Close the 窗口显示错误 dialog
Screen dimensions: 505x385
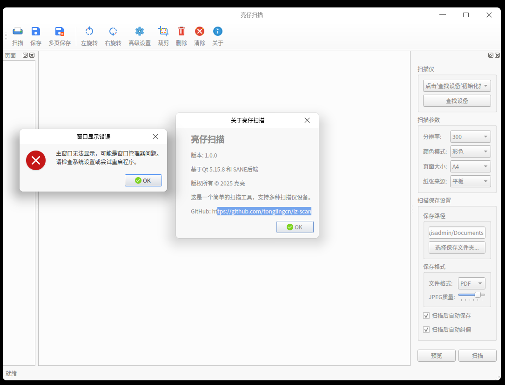155,137
